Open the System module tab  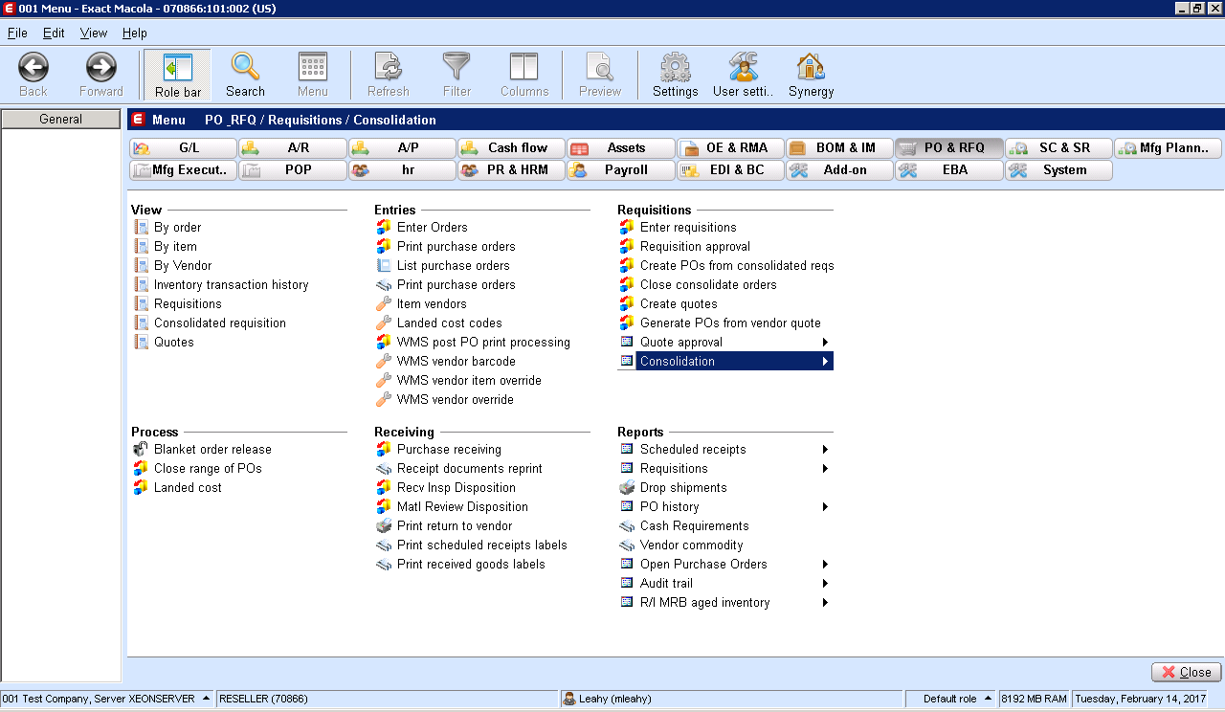pyautogui.click(x=1058, y=170)
